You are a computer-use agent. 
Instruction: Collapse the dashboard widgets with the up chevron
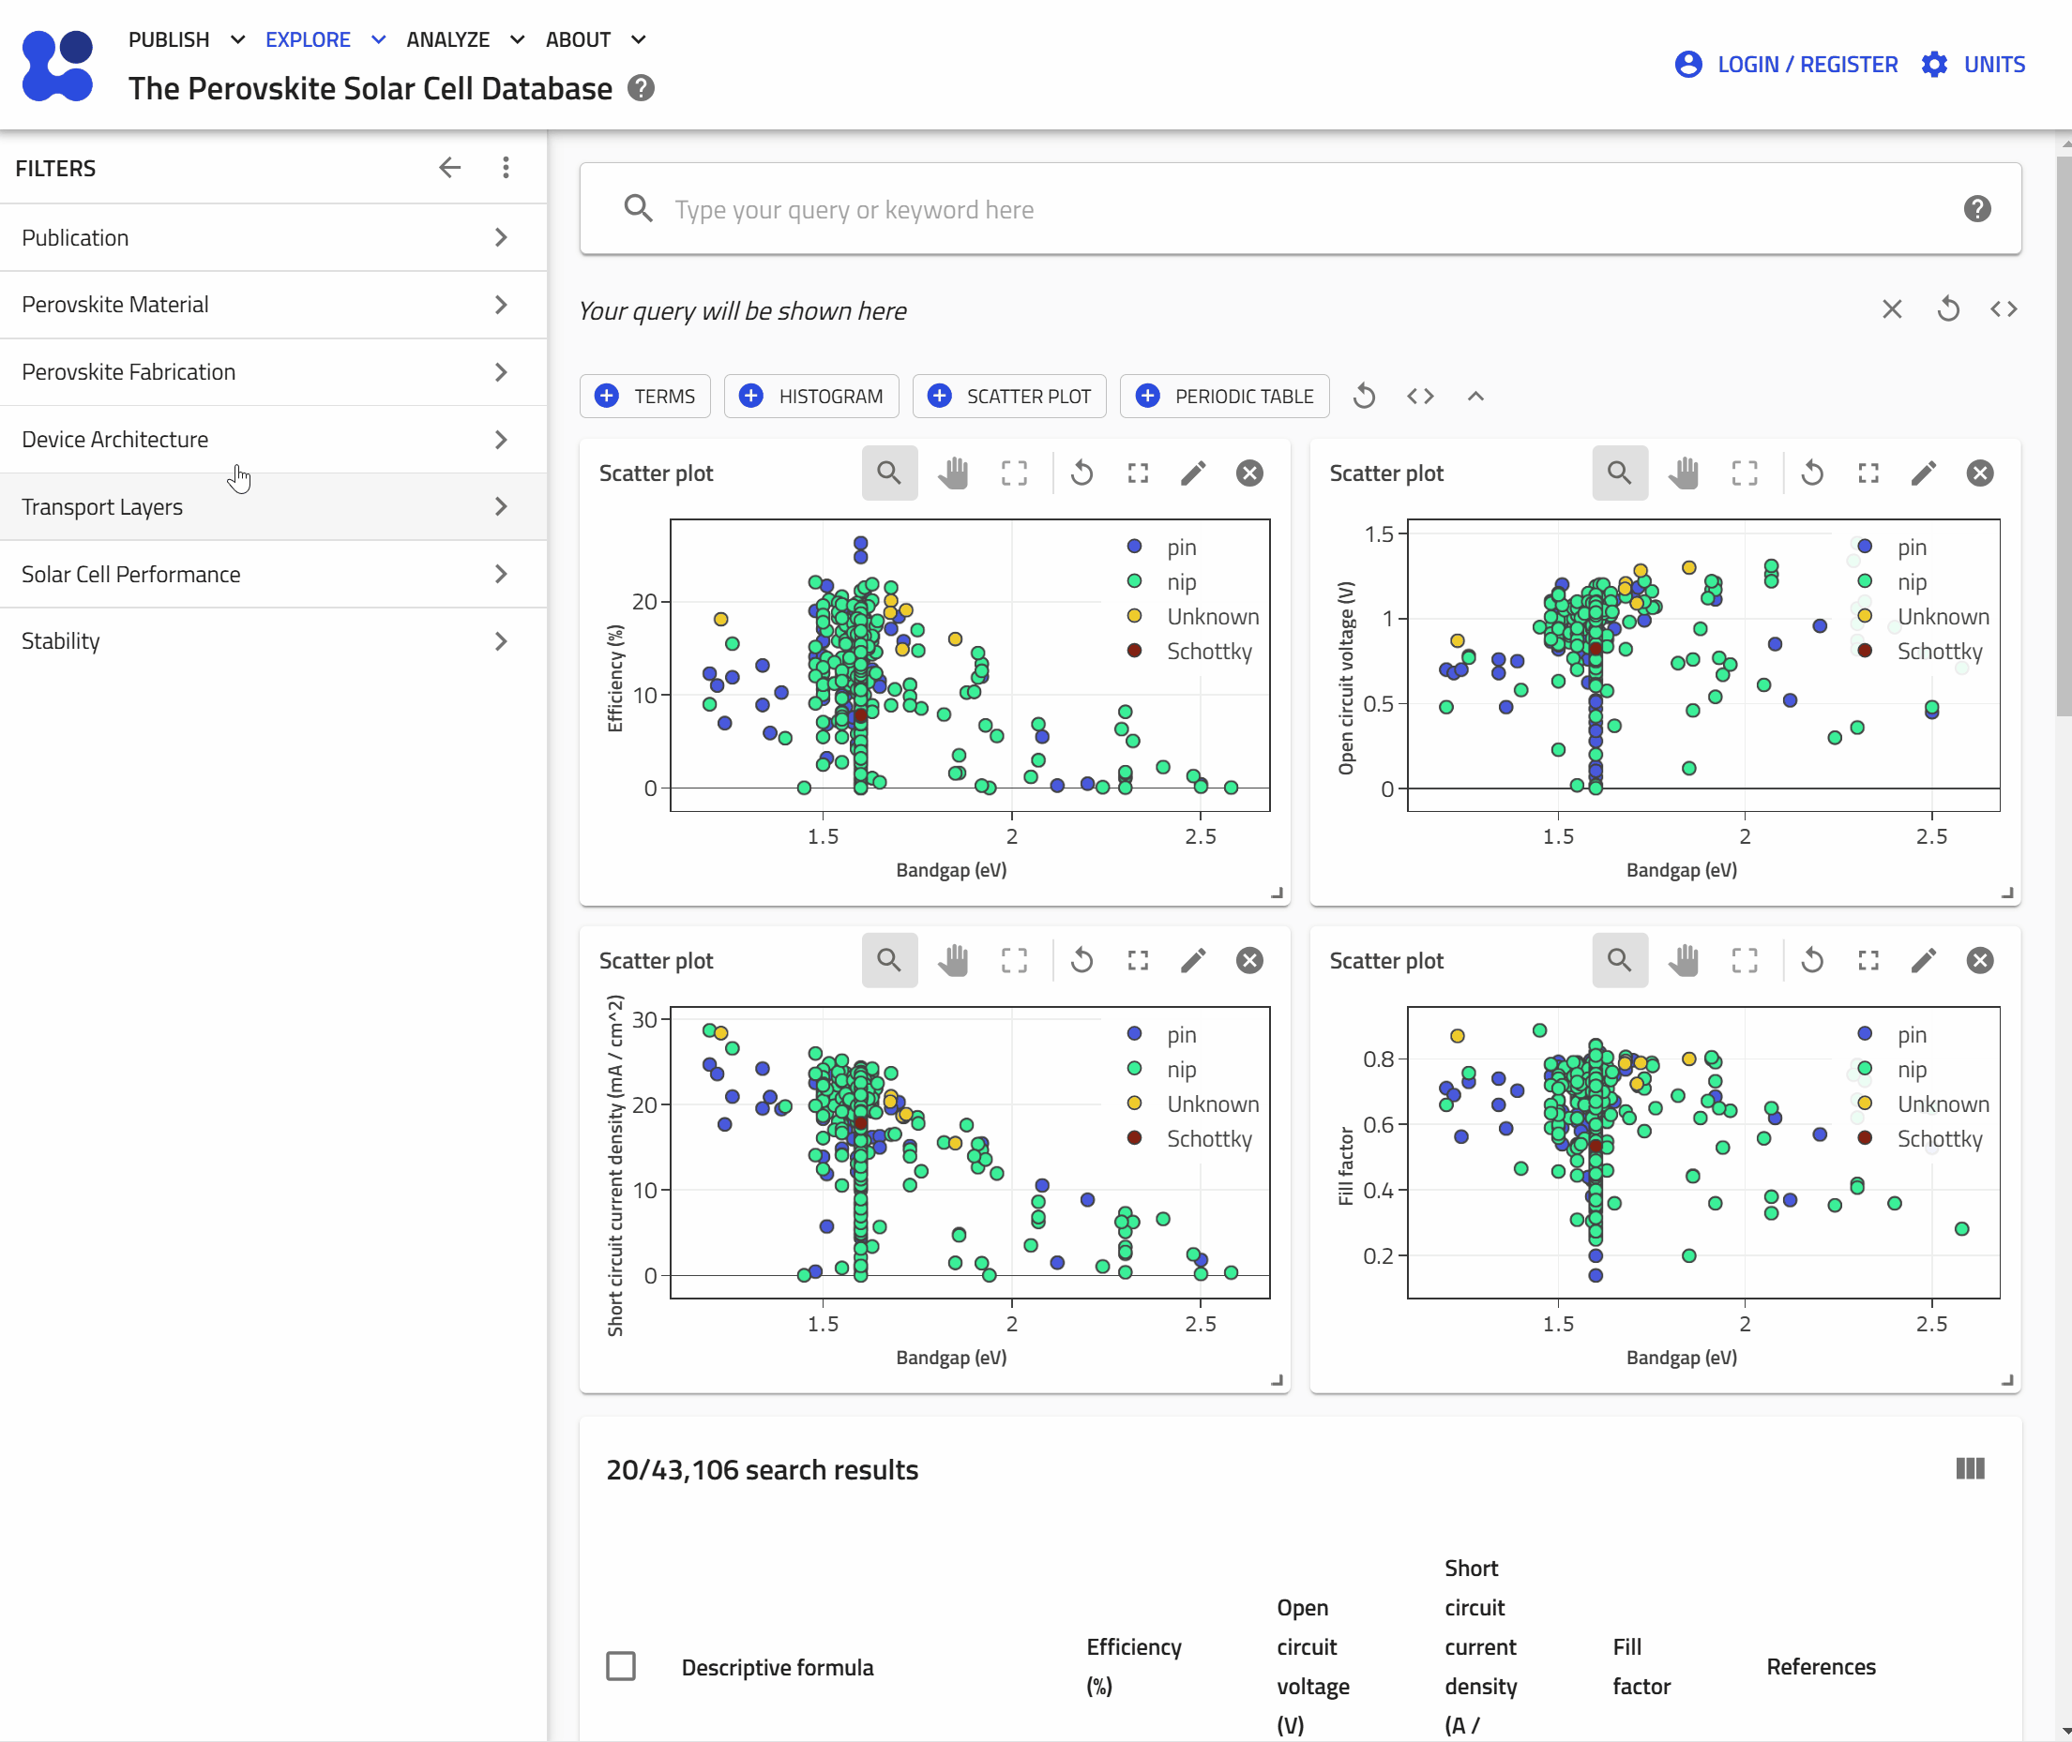click(x=1475, y=396)
